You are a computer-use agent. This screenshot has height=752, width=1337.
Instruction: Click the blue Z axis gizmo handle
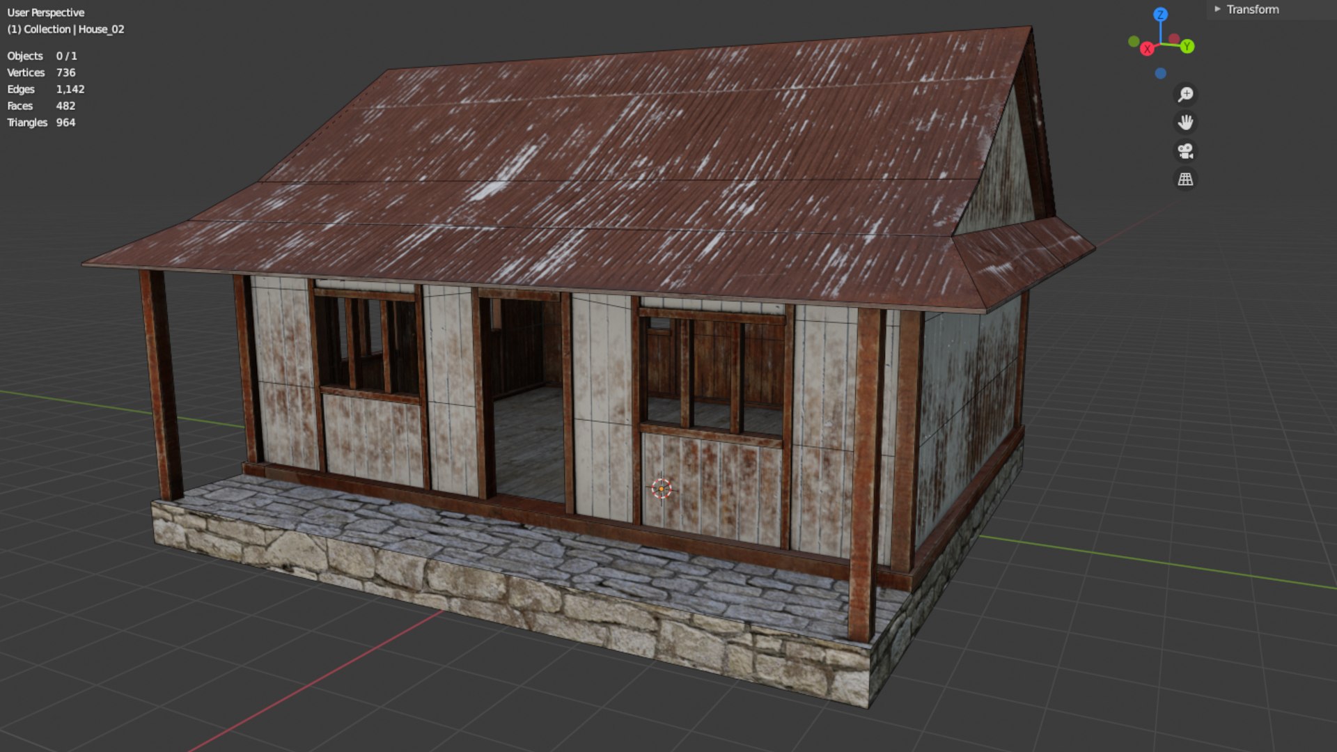point(1160,15)
